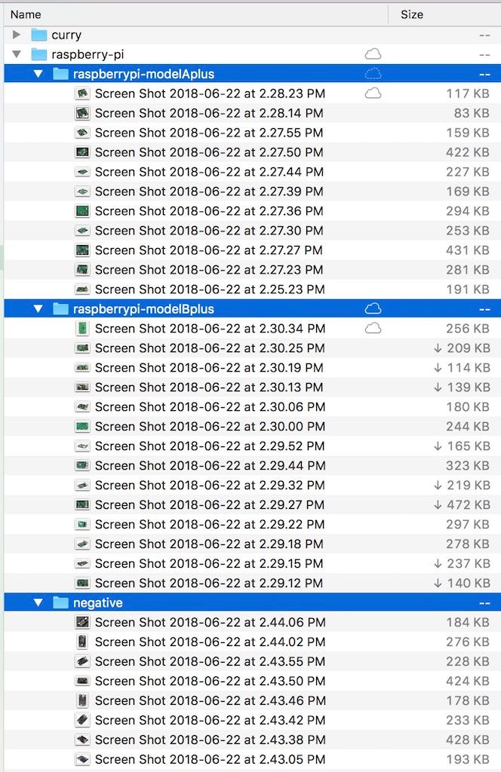Sort by the Size column header
Viewport: 501px width, 772px height.
click(x=412, y=15)
